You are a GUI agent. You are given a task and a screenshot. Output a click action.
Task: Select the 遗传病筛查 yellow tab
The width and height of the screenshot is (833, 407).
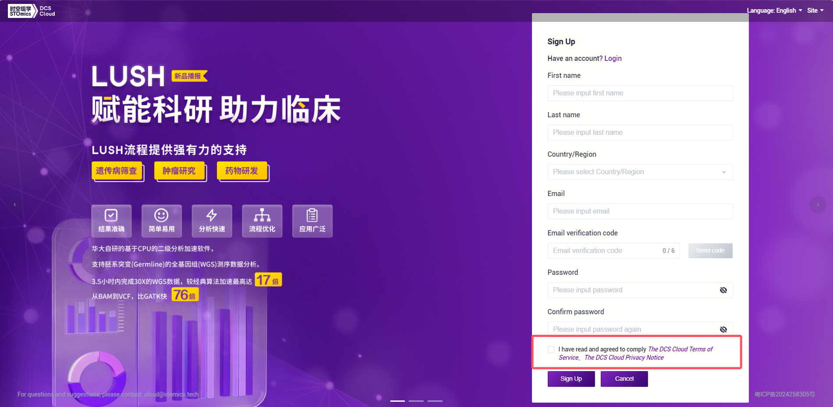pyautogui.click(x=117, y=171)
